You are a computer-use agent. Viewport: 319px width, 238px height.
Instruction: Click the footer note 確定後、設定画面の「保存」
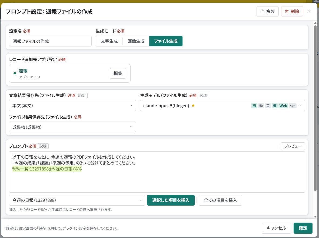62,228
